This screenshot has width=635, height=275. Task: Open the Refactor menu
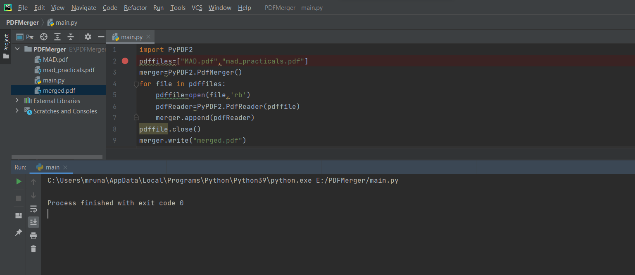tap(135, 8)
